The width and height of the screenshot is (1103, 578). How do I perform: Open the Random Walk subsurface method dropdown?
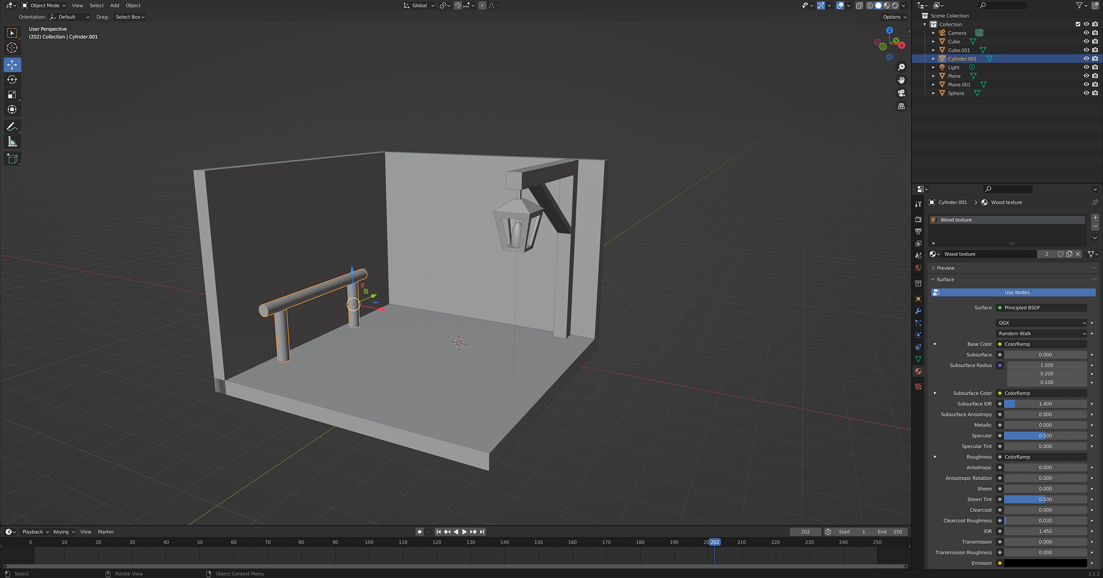click(x=1042, y=333)
